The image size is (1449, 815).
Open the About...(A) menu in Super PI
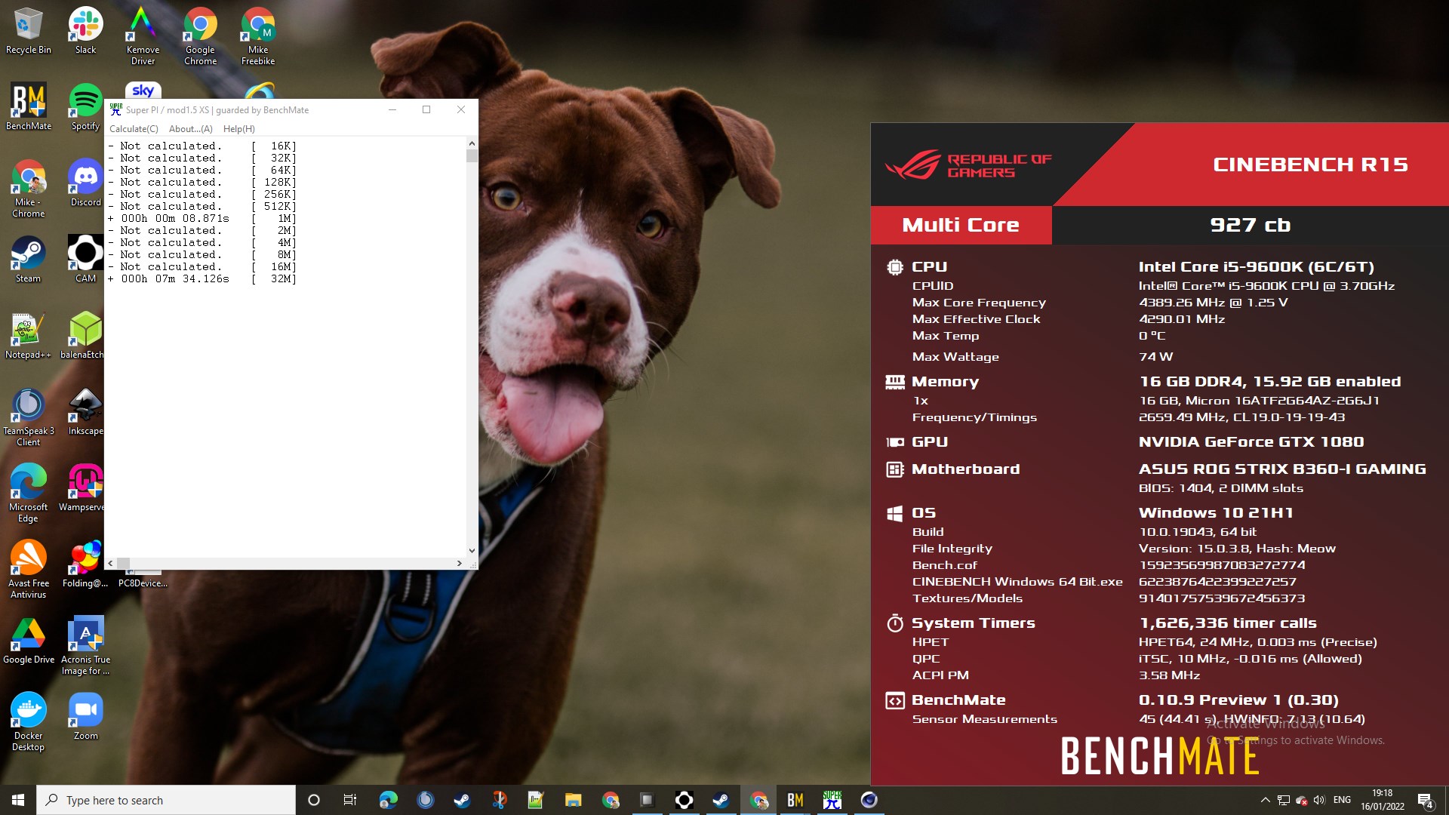click(191, 129)
